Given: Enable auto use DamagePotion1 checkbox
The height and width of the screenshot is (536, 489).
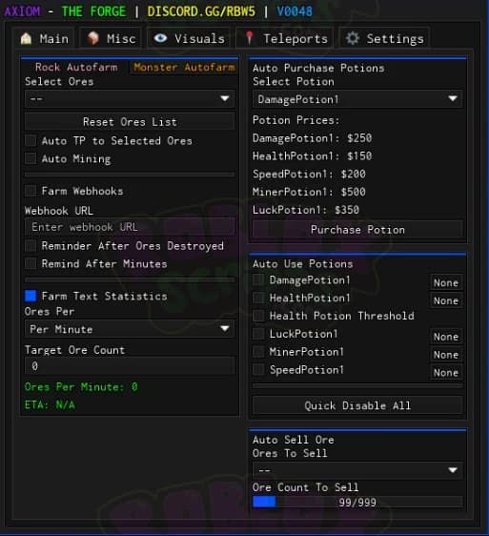Looking at the screenshot, I should click(x=258, y=280).
